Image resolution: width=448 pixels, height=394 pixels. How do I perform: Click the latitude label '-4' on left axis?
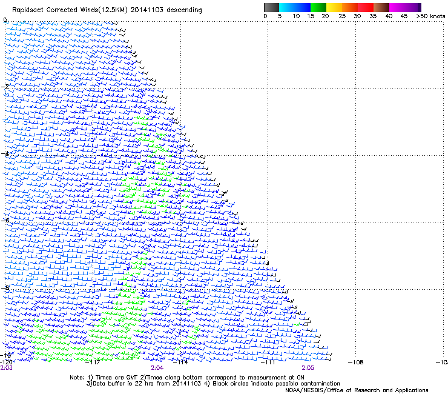[5, 153]
